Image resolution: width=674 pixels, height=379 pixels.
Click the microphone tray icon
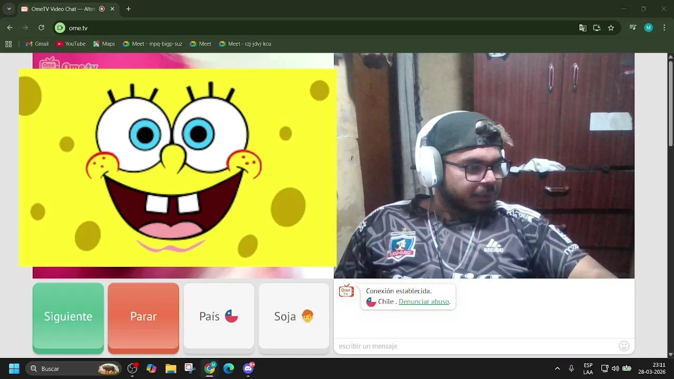coord(571,368)
